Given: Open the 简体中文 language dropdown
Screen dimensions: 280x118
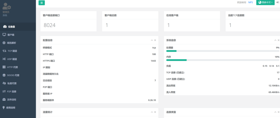Looking at the screenshot, I should coord(265,2).
